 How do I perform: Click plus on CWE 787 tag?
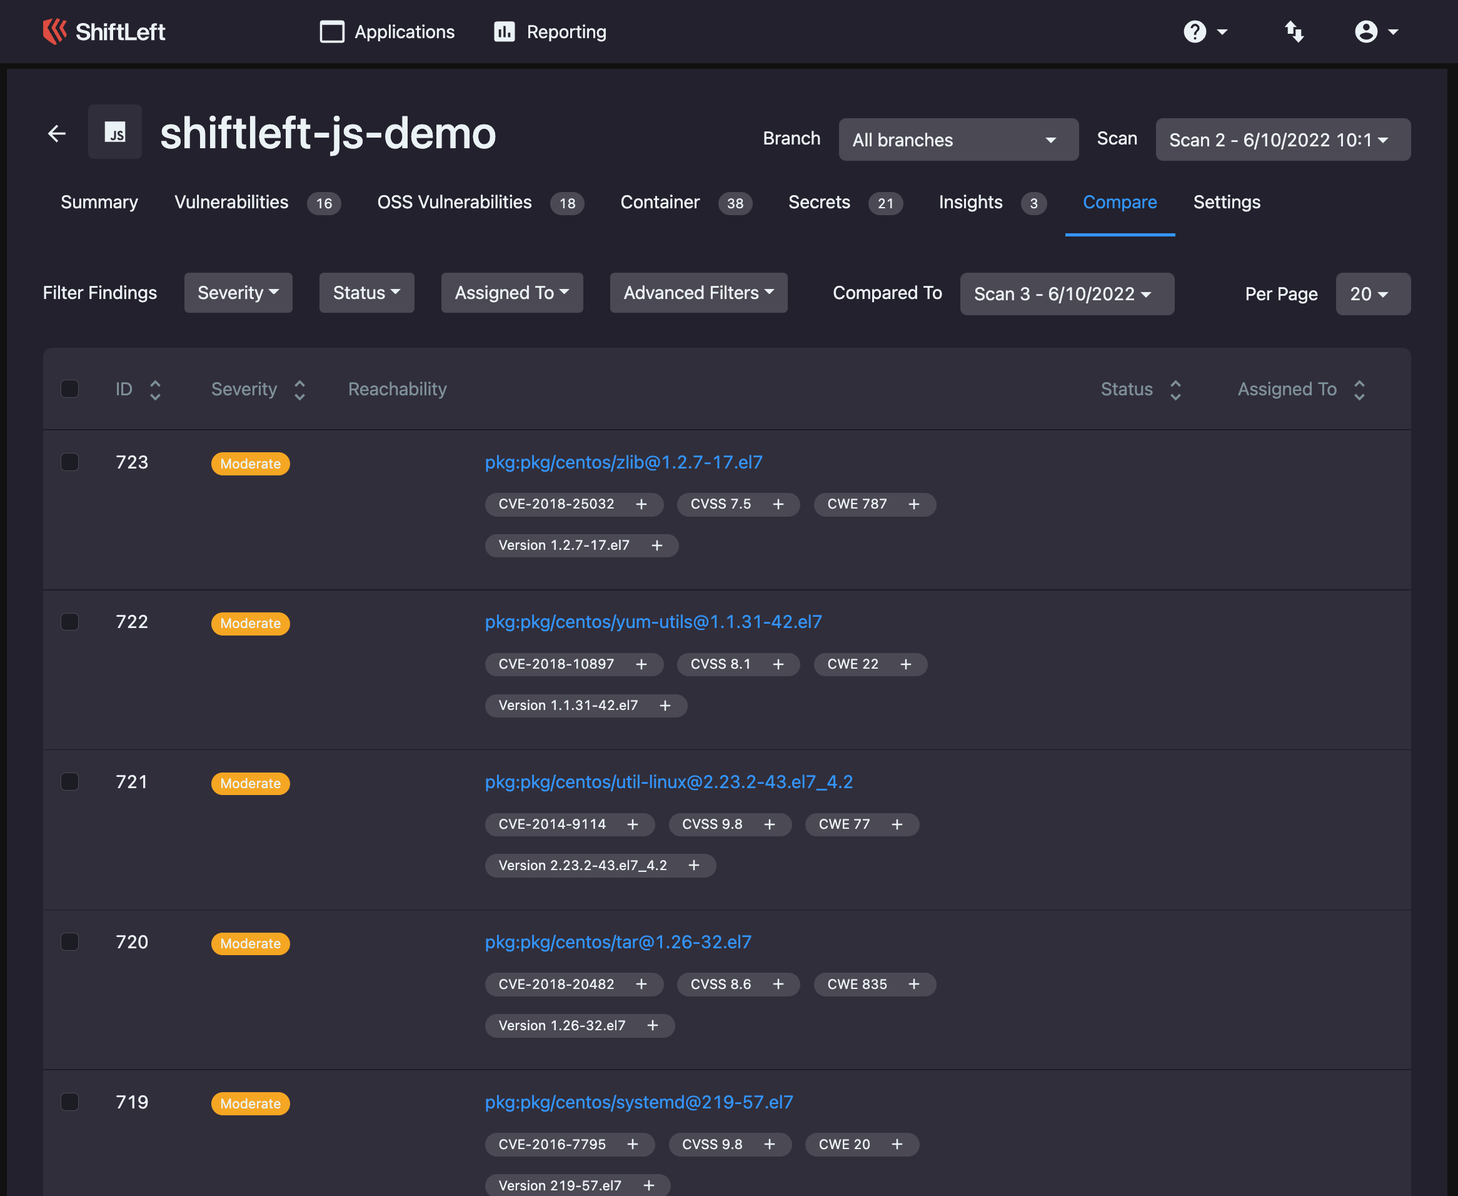tap(914, 504)
